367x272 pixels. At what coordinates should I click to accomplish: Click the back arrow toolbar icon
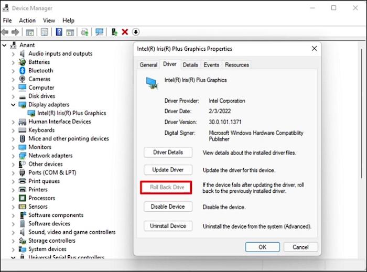point(6,32)
